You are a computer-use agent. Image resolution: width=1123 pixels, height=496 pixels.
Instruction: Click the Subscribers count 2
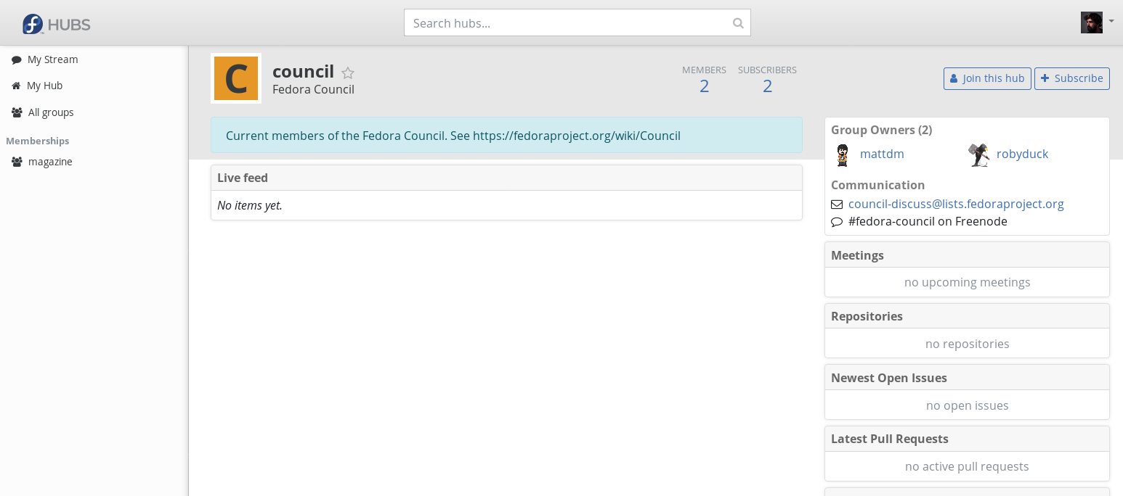(767, 86)
